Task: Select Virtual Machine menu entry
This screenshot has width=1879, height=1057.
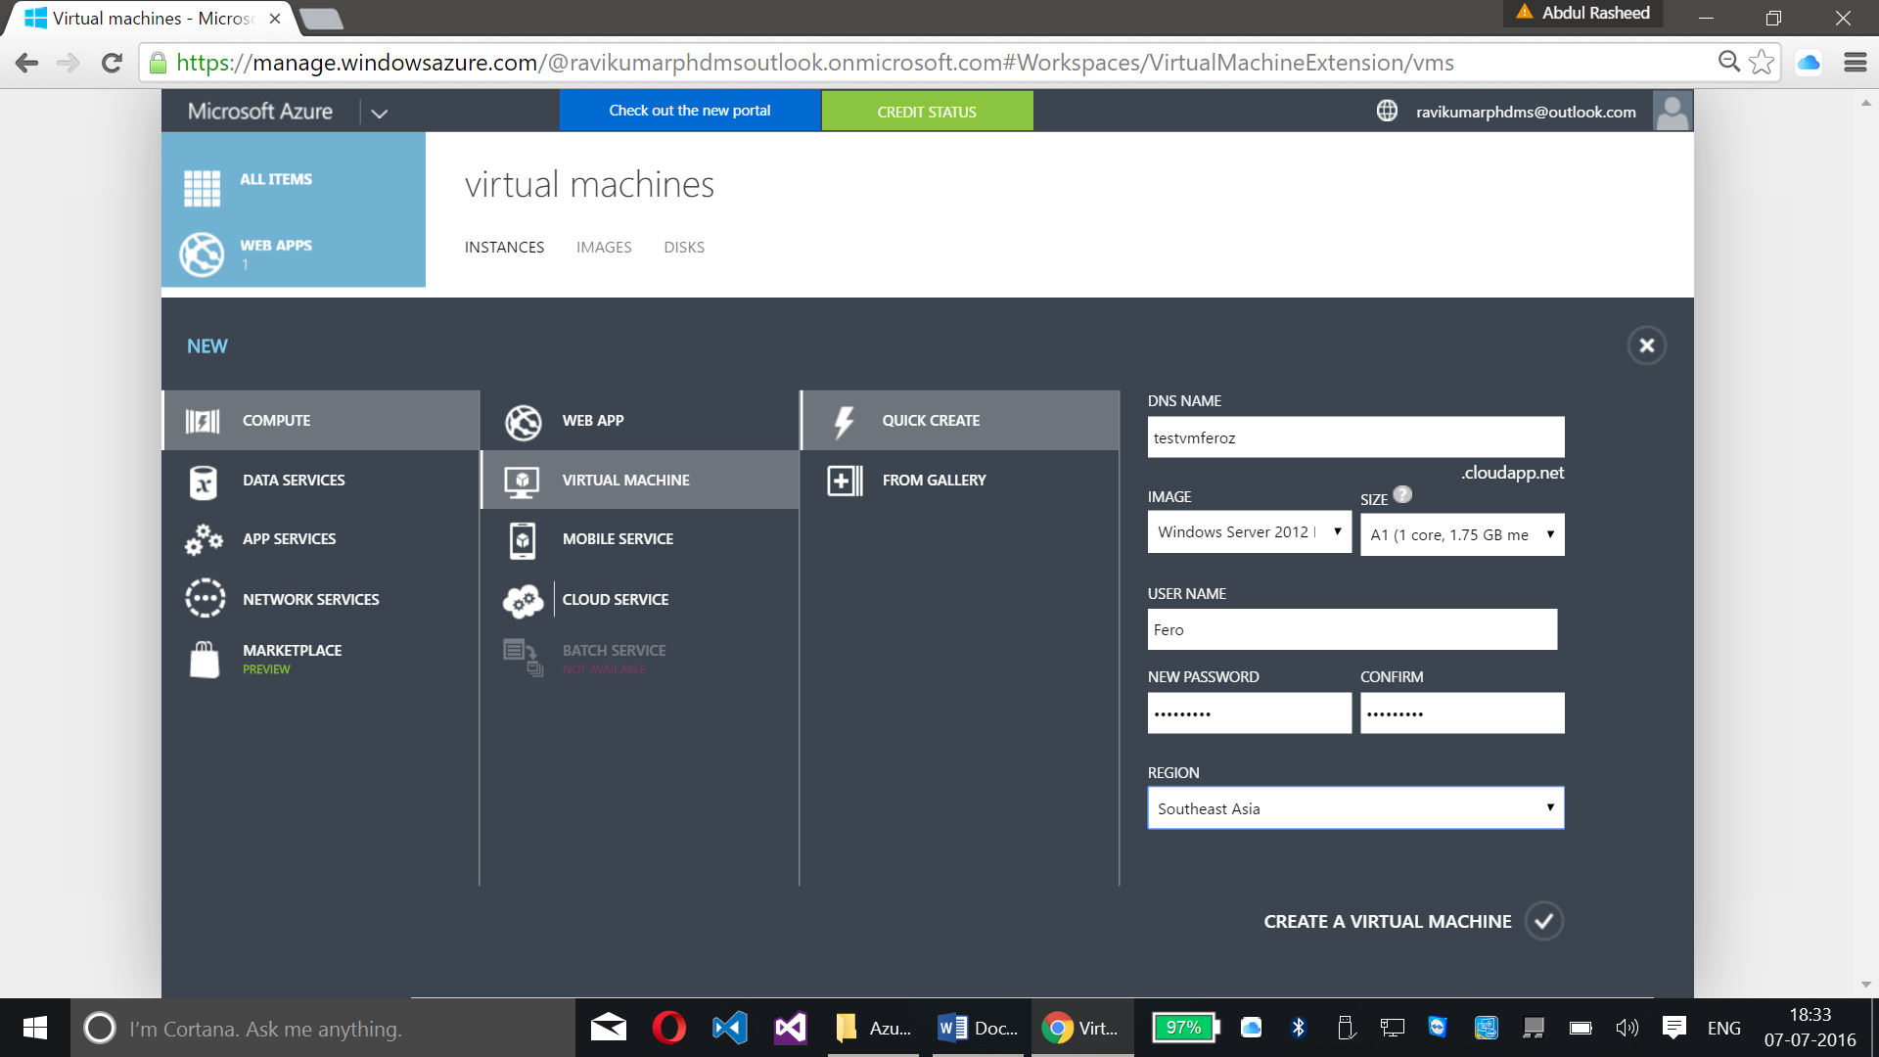Action: point(640,480)
